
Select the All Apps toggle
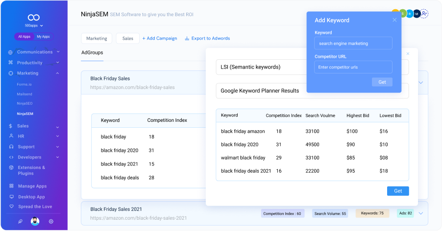coord(25,37)
